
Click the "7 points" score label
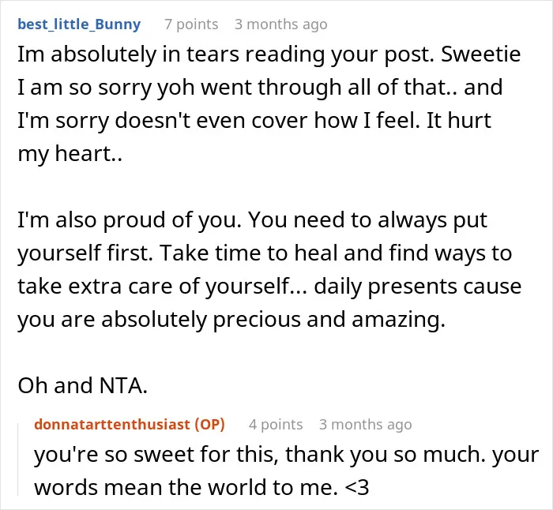coord(191,24)
